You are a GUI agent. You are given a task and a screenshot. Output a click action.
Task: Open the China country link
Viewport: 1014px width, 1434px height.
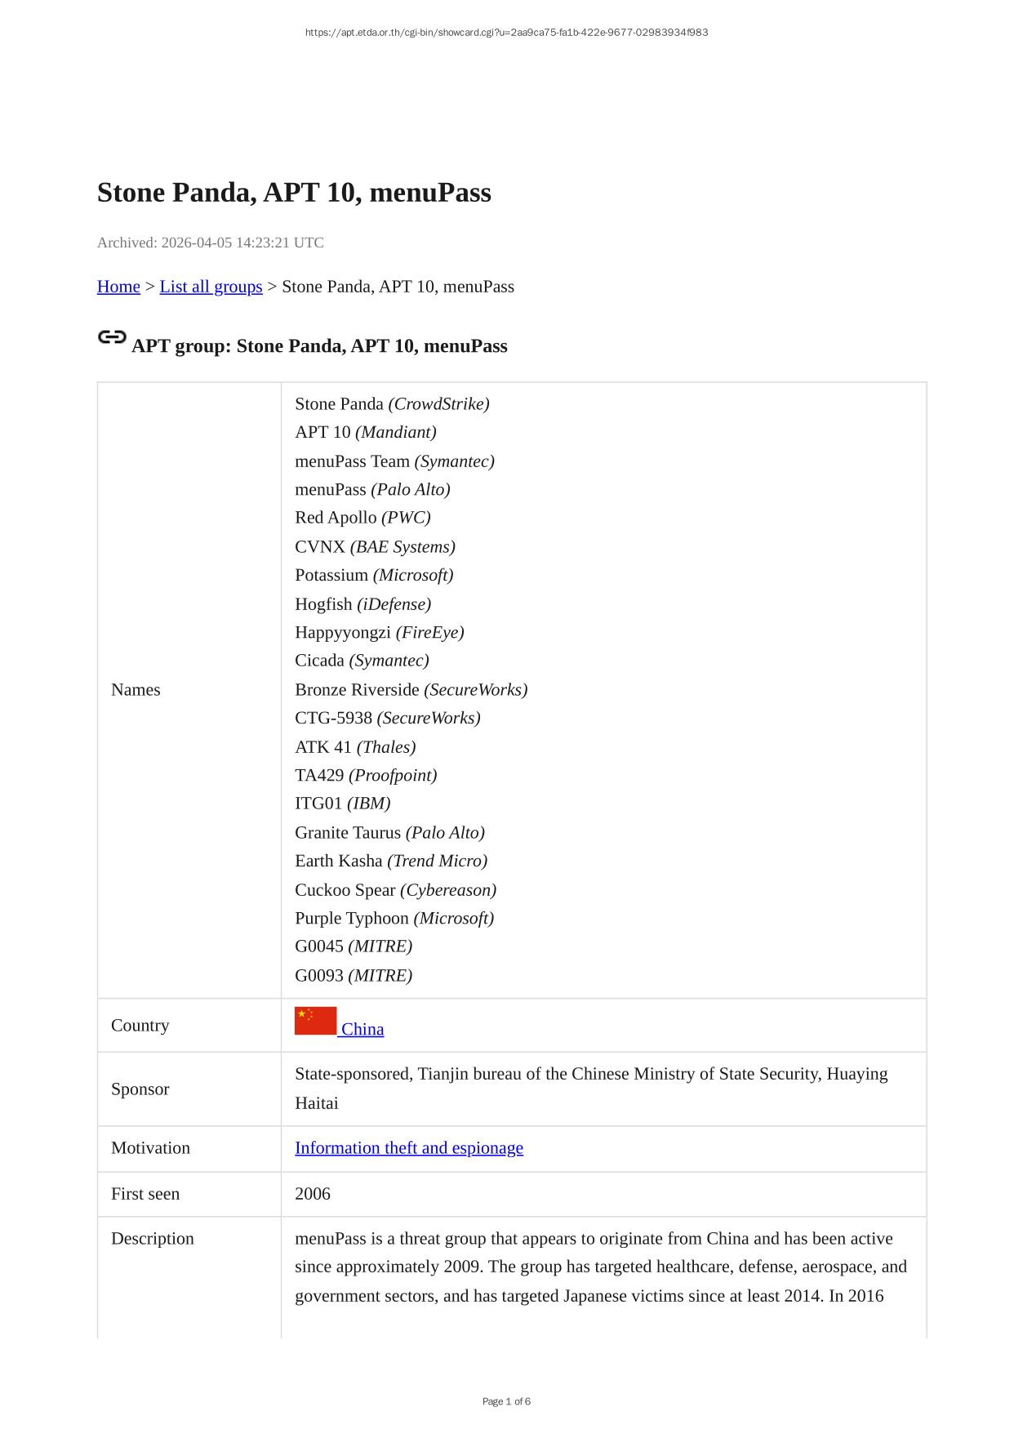pyautogui.click(x=362, y=1030)
